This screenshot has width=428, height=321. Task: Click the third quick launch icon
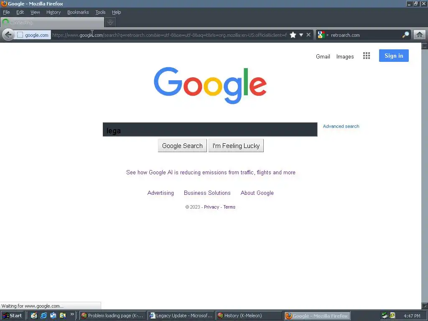53,316
